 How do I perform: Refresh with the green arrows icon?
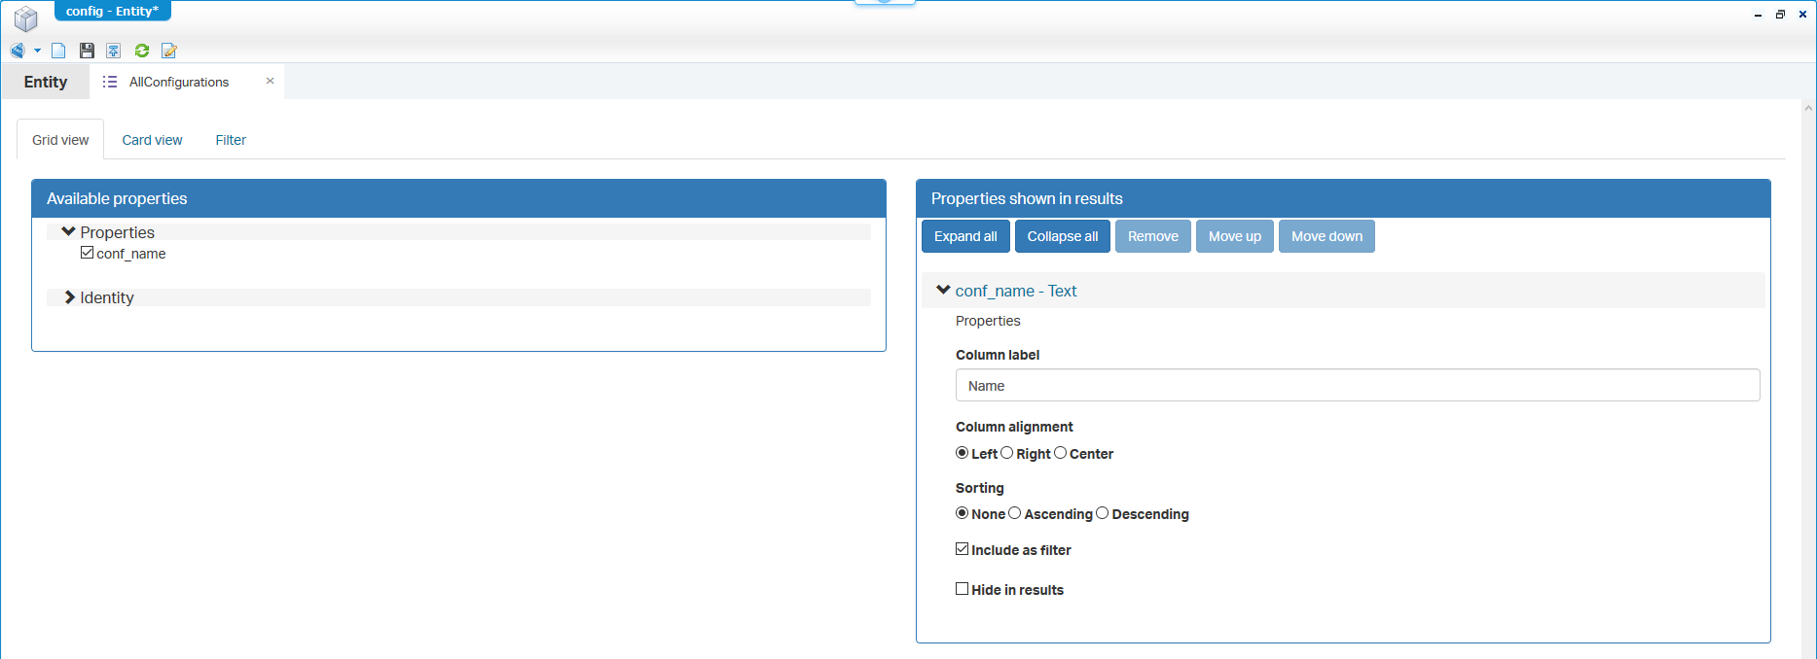(142, 51)
